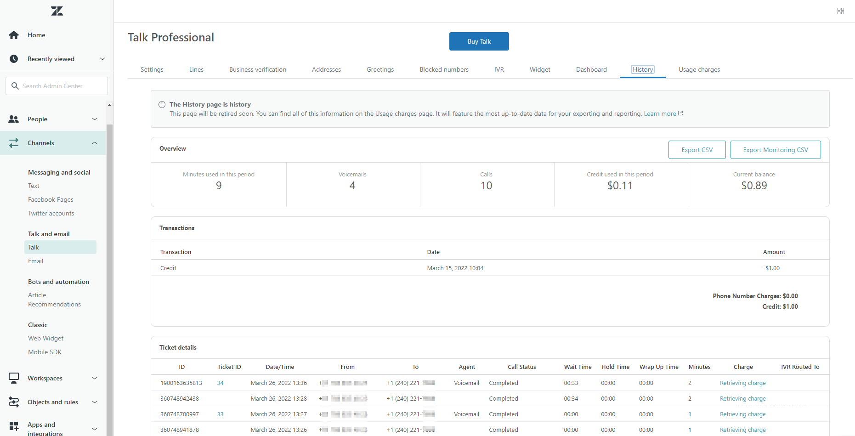
Task: Expand the Objects and rules chevron
Action: click(95, 402)
